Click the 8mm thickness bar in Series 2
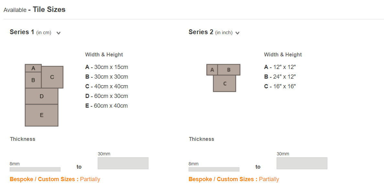 214,169
